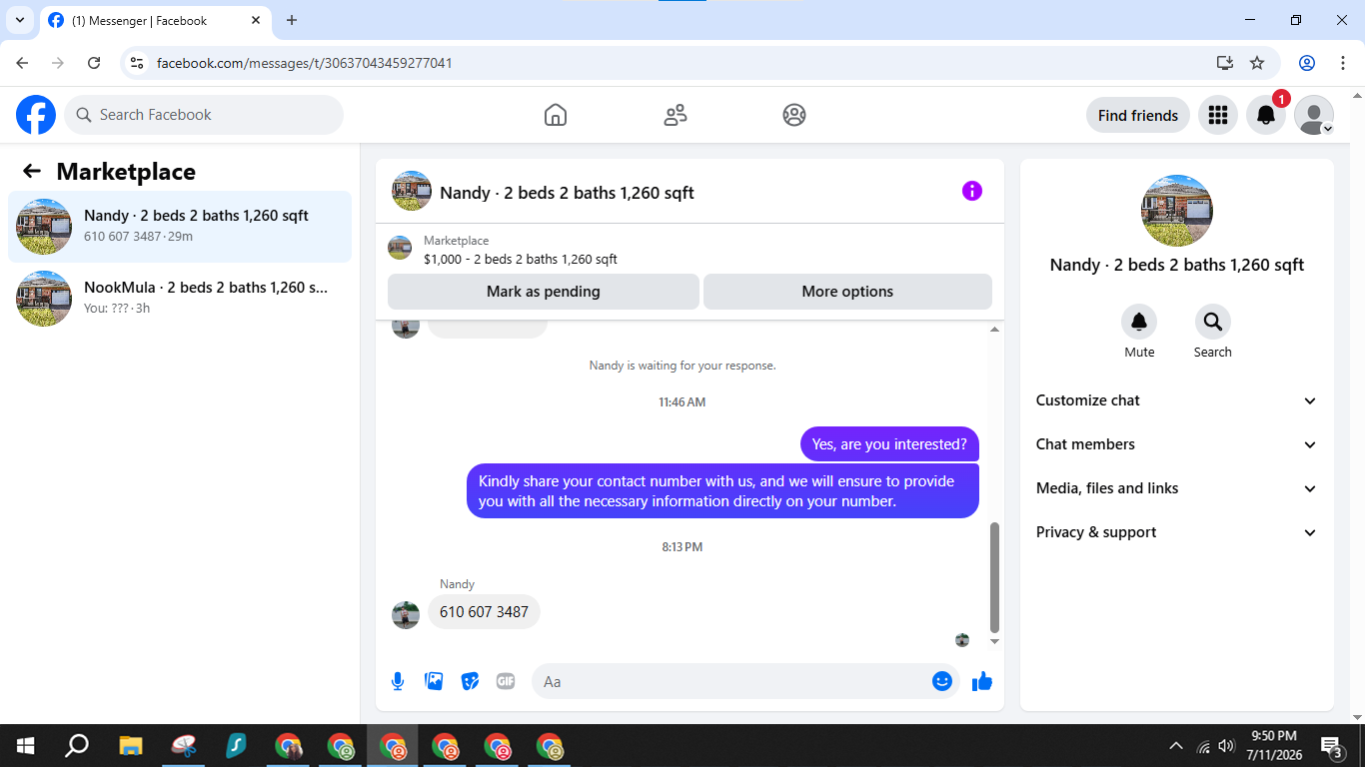The width and height of the screenshot is (1365, 767).
Task: Click the "610 607 3487" message bubble
Action: click(484, 611)
